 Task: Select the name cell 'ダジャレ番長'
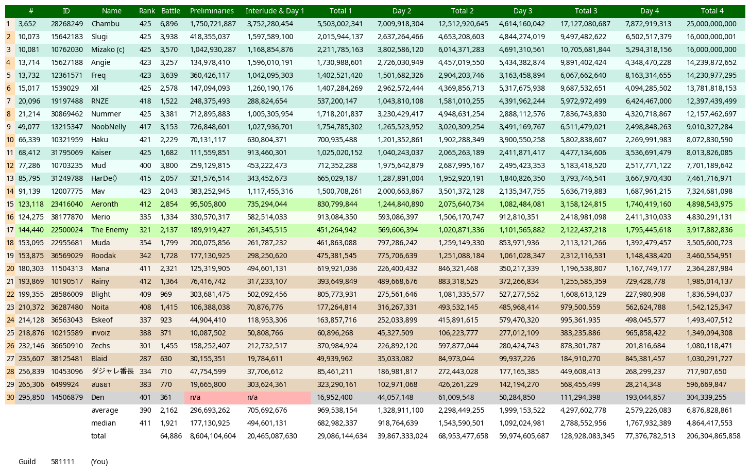(x=112, y=371)
